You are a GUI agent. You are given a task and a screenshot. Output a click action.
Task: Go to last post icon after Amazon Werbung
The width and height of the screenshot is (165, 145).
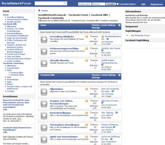tap(114, 127)
